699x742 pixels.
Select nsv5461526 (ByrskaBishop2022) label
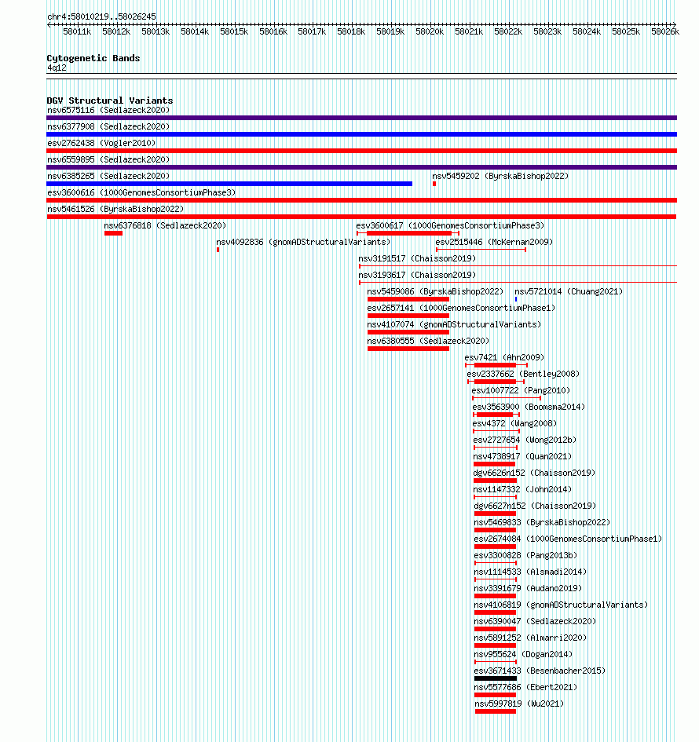tap(115, 209)
